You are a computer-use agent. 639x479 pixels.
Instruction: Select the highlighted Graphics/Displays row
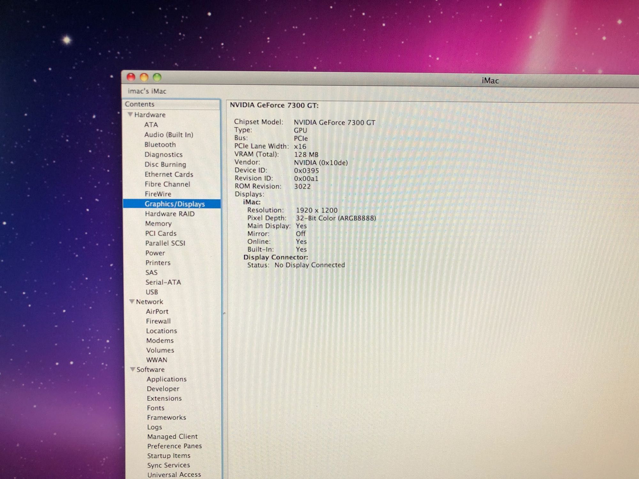(x=172, y=204)
